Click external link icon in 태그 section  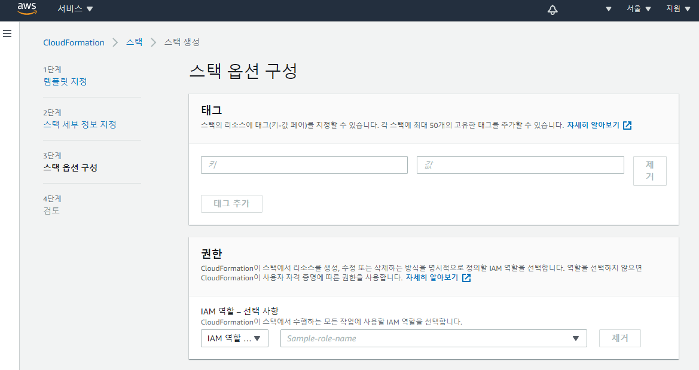pyautogui.click(x=627, y=126)
